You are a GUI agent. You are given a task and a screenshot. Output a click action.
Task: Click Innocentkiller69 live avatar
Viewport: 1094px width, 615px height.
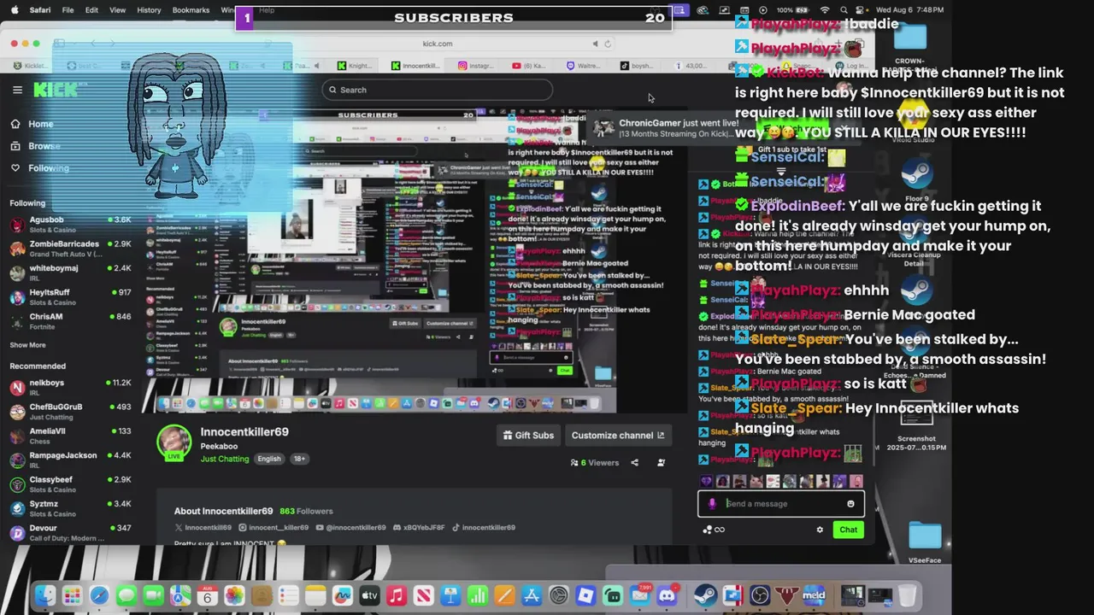[x=174, y=442]
